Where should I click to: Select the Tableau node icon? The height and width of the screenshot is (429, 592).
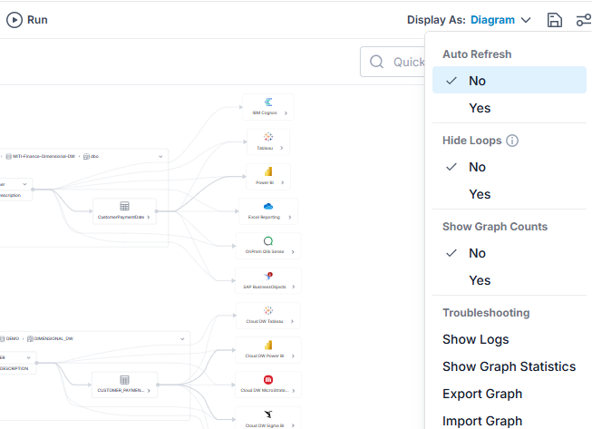[268, 137]
